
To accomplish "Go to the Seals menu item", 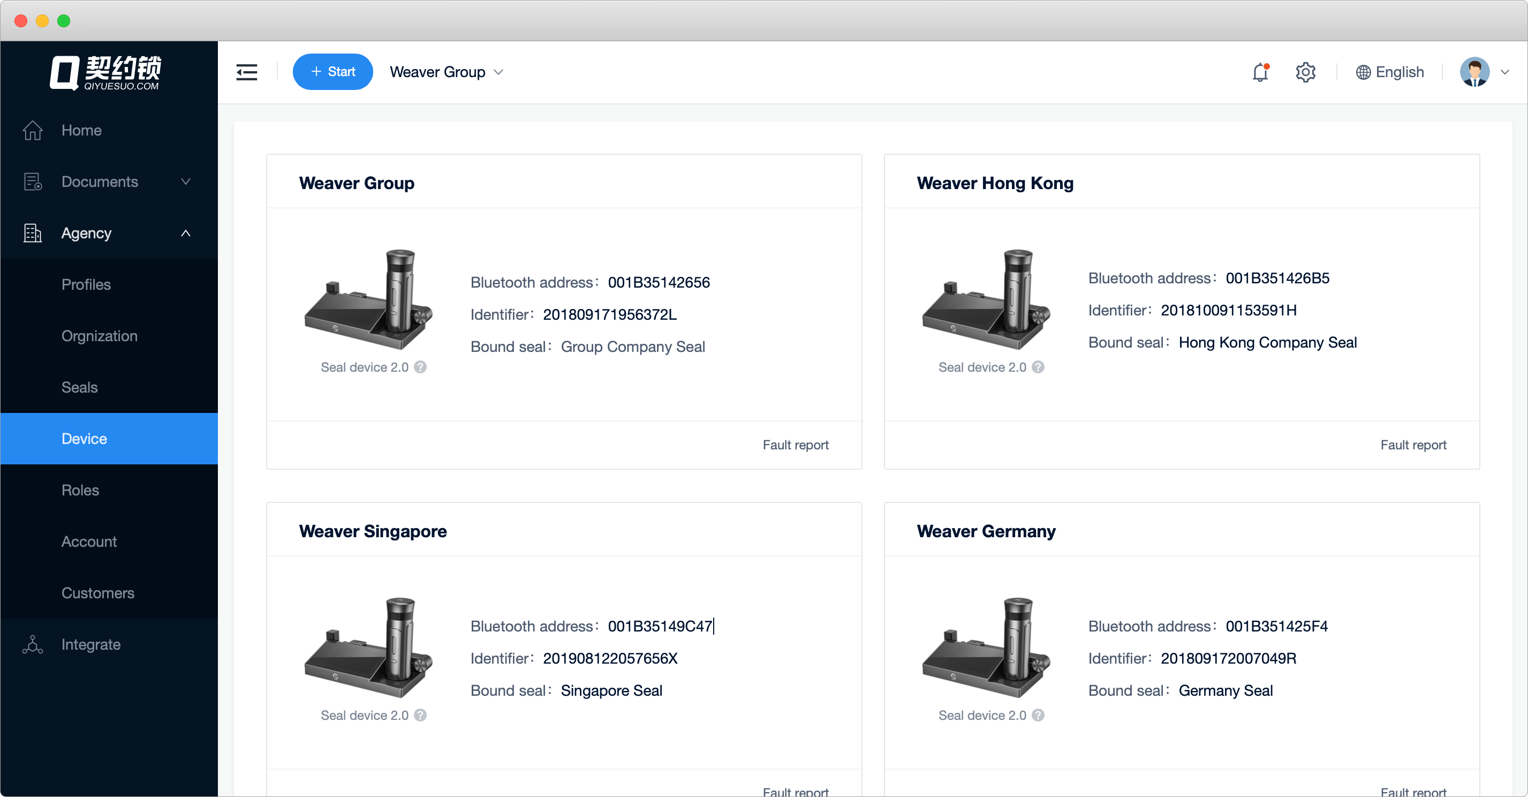I will point(79,388).
